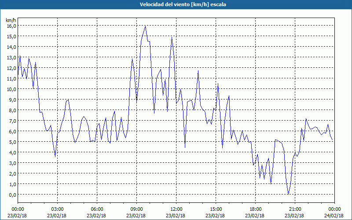Select the 9,0 y-axis value
This screenshot has width=352, height=220.
click(x=13, y=100)
